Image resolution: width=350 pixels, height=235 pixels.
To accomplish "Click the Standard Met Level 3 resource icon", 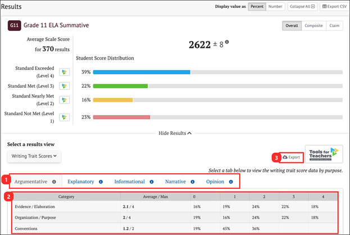I will click(x=65, y=86).
